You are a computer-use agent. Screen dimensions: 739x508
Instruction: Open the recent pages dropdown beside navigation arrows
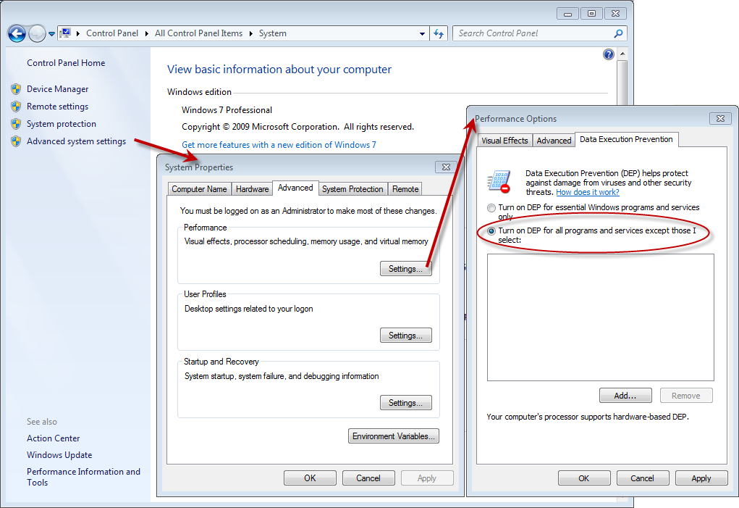coord(51,34)
